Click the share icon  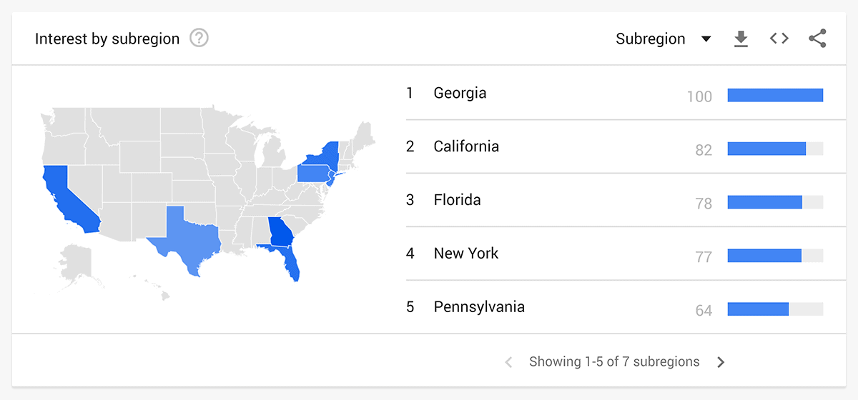coord(817,39)
